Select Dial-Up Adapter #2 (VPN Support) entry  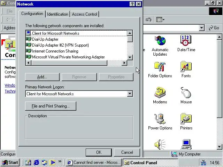click(60, 45)
